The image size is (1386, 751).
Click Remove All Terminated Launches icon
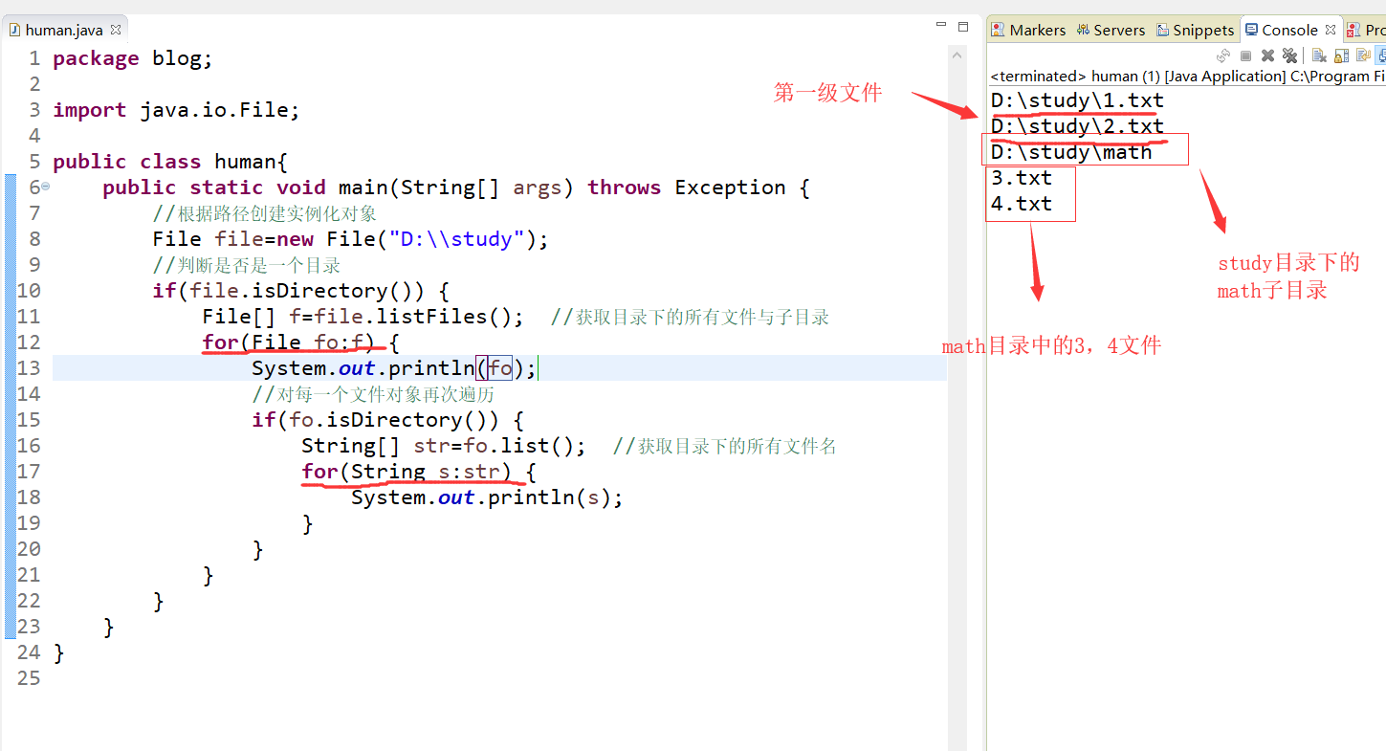pyautogui.click(x=1289, y=55)
